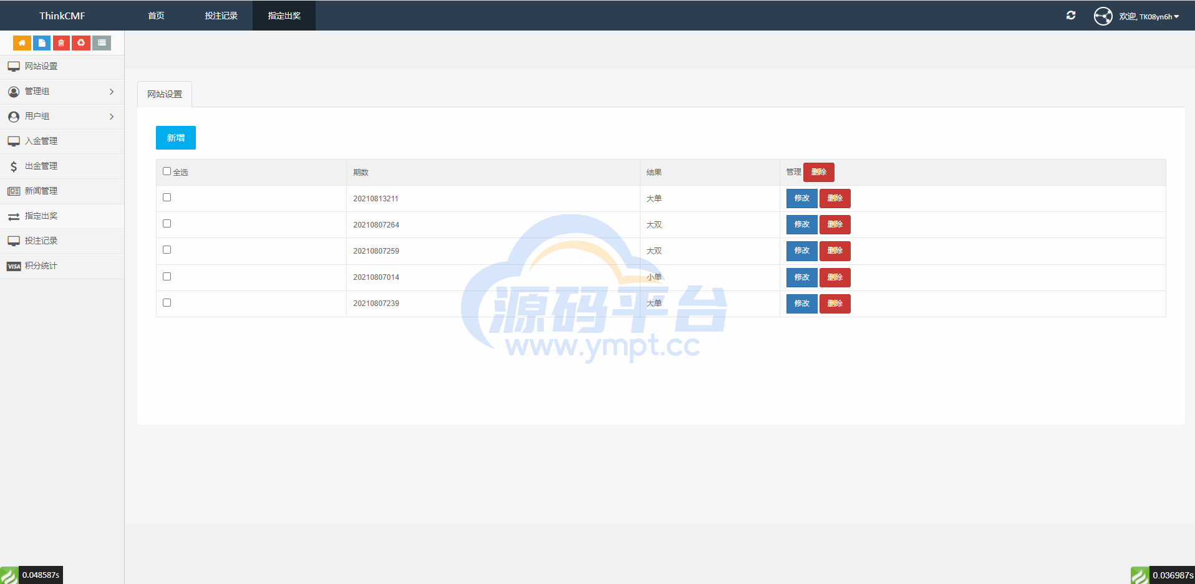Open 网站设置 in the sidebar
1195x584 pixels.
62,67
